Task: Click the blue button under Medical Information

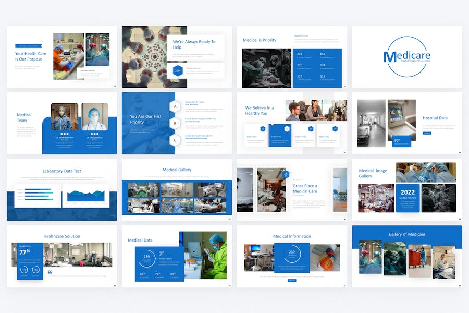Action: pyautogui.click(x=291, y=280)
